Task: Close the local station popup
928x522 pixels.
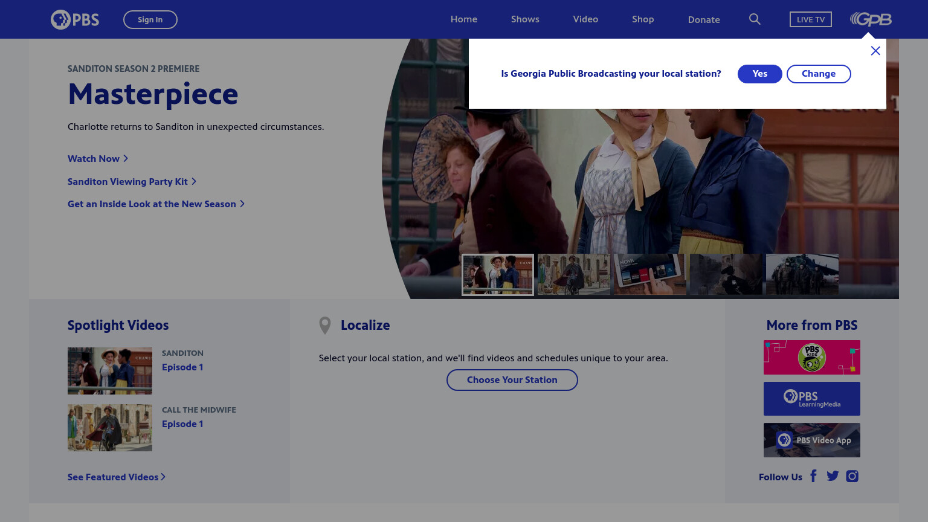Action: 875,51
